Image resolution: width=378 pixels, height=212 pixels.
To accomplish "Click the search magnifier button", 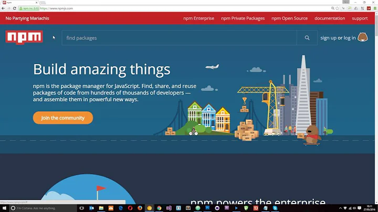I will point(307,38).
